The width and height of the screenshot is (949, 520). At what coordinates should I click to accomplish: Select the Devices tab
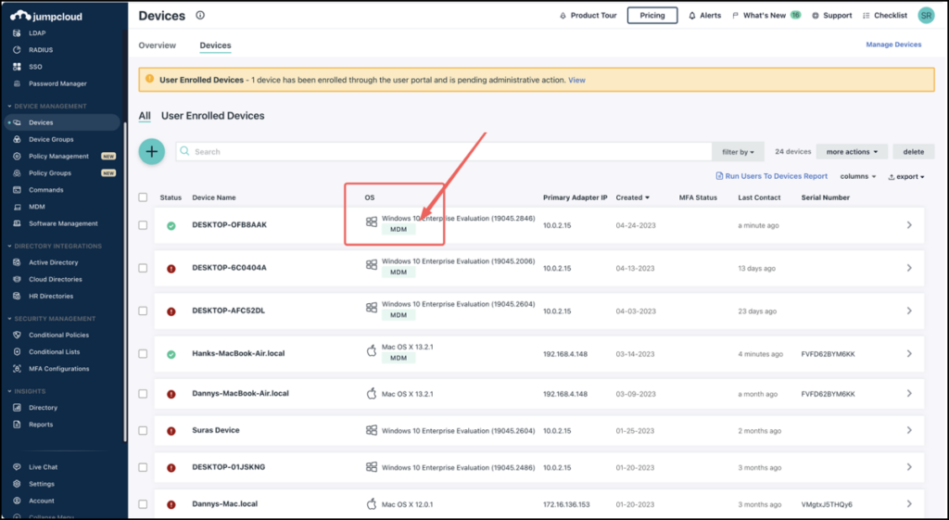(215, 45)
